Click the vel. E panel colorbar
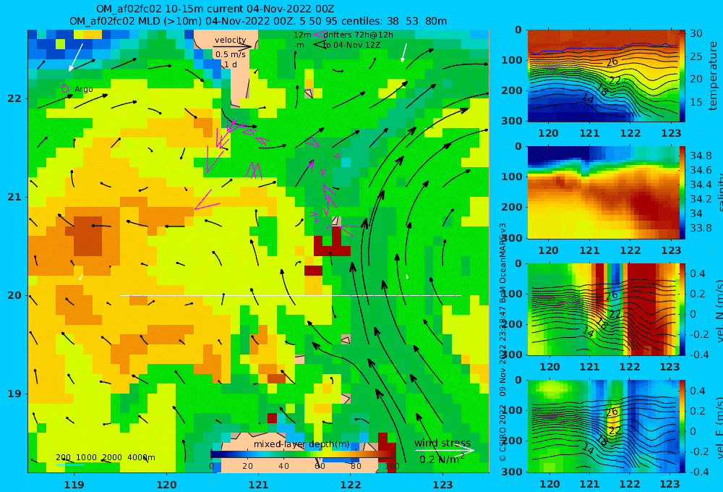 [682, 426]
